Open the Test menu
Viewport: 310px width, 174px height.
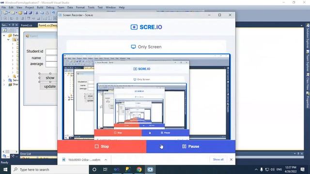[x=100, y=8]
